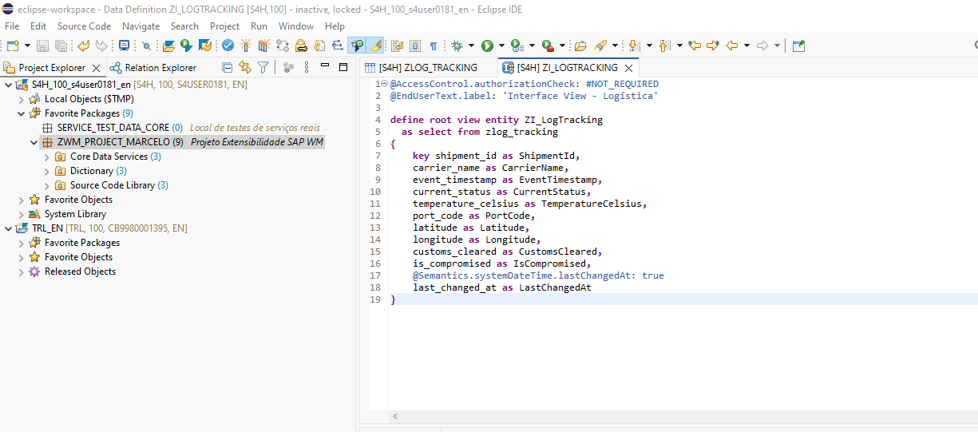The width and height of the screenshot is (978, 432).
Task: Open the Run dropdown arrow
Action: [501, 46]
